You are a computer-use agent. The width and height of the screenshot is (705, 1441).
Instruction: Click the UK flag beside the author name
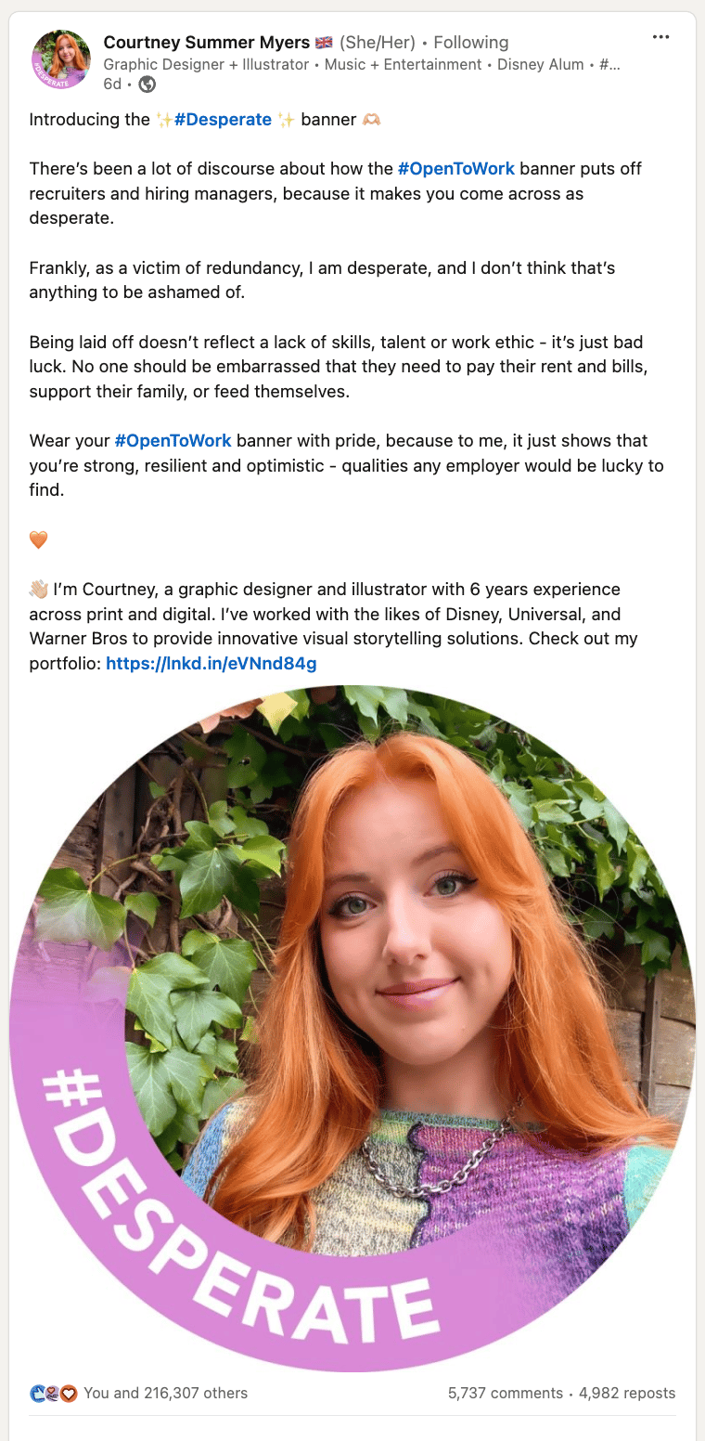point(324,42)
